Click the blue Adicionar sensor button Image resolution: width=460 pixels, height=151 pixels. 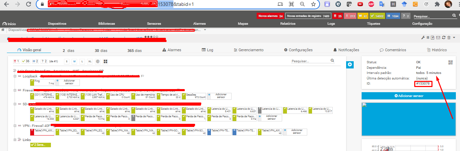coord(408,95)
